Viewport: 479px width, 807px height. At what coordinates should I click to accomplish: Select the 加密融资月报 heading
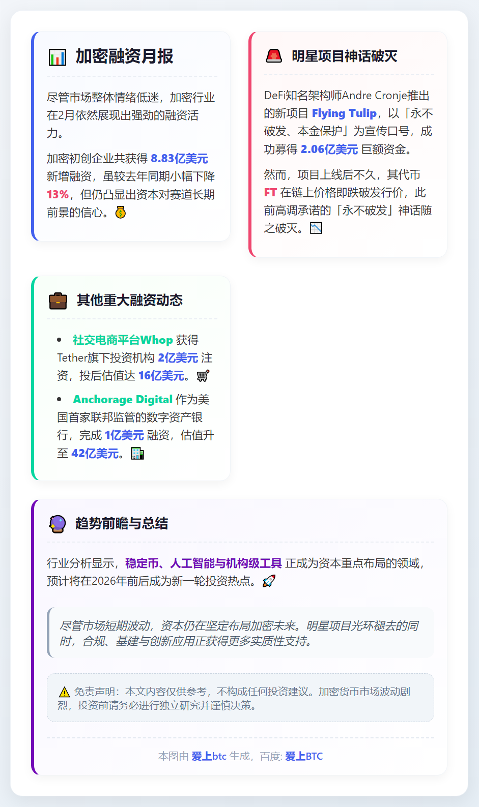tap(125, 56)
